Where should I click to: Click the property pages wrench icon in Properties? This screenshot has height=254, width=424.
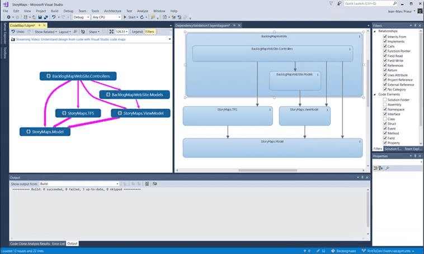point(388,167)
